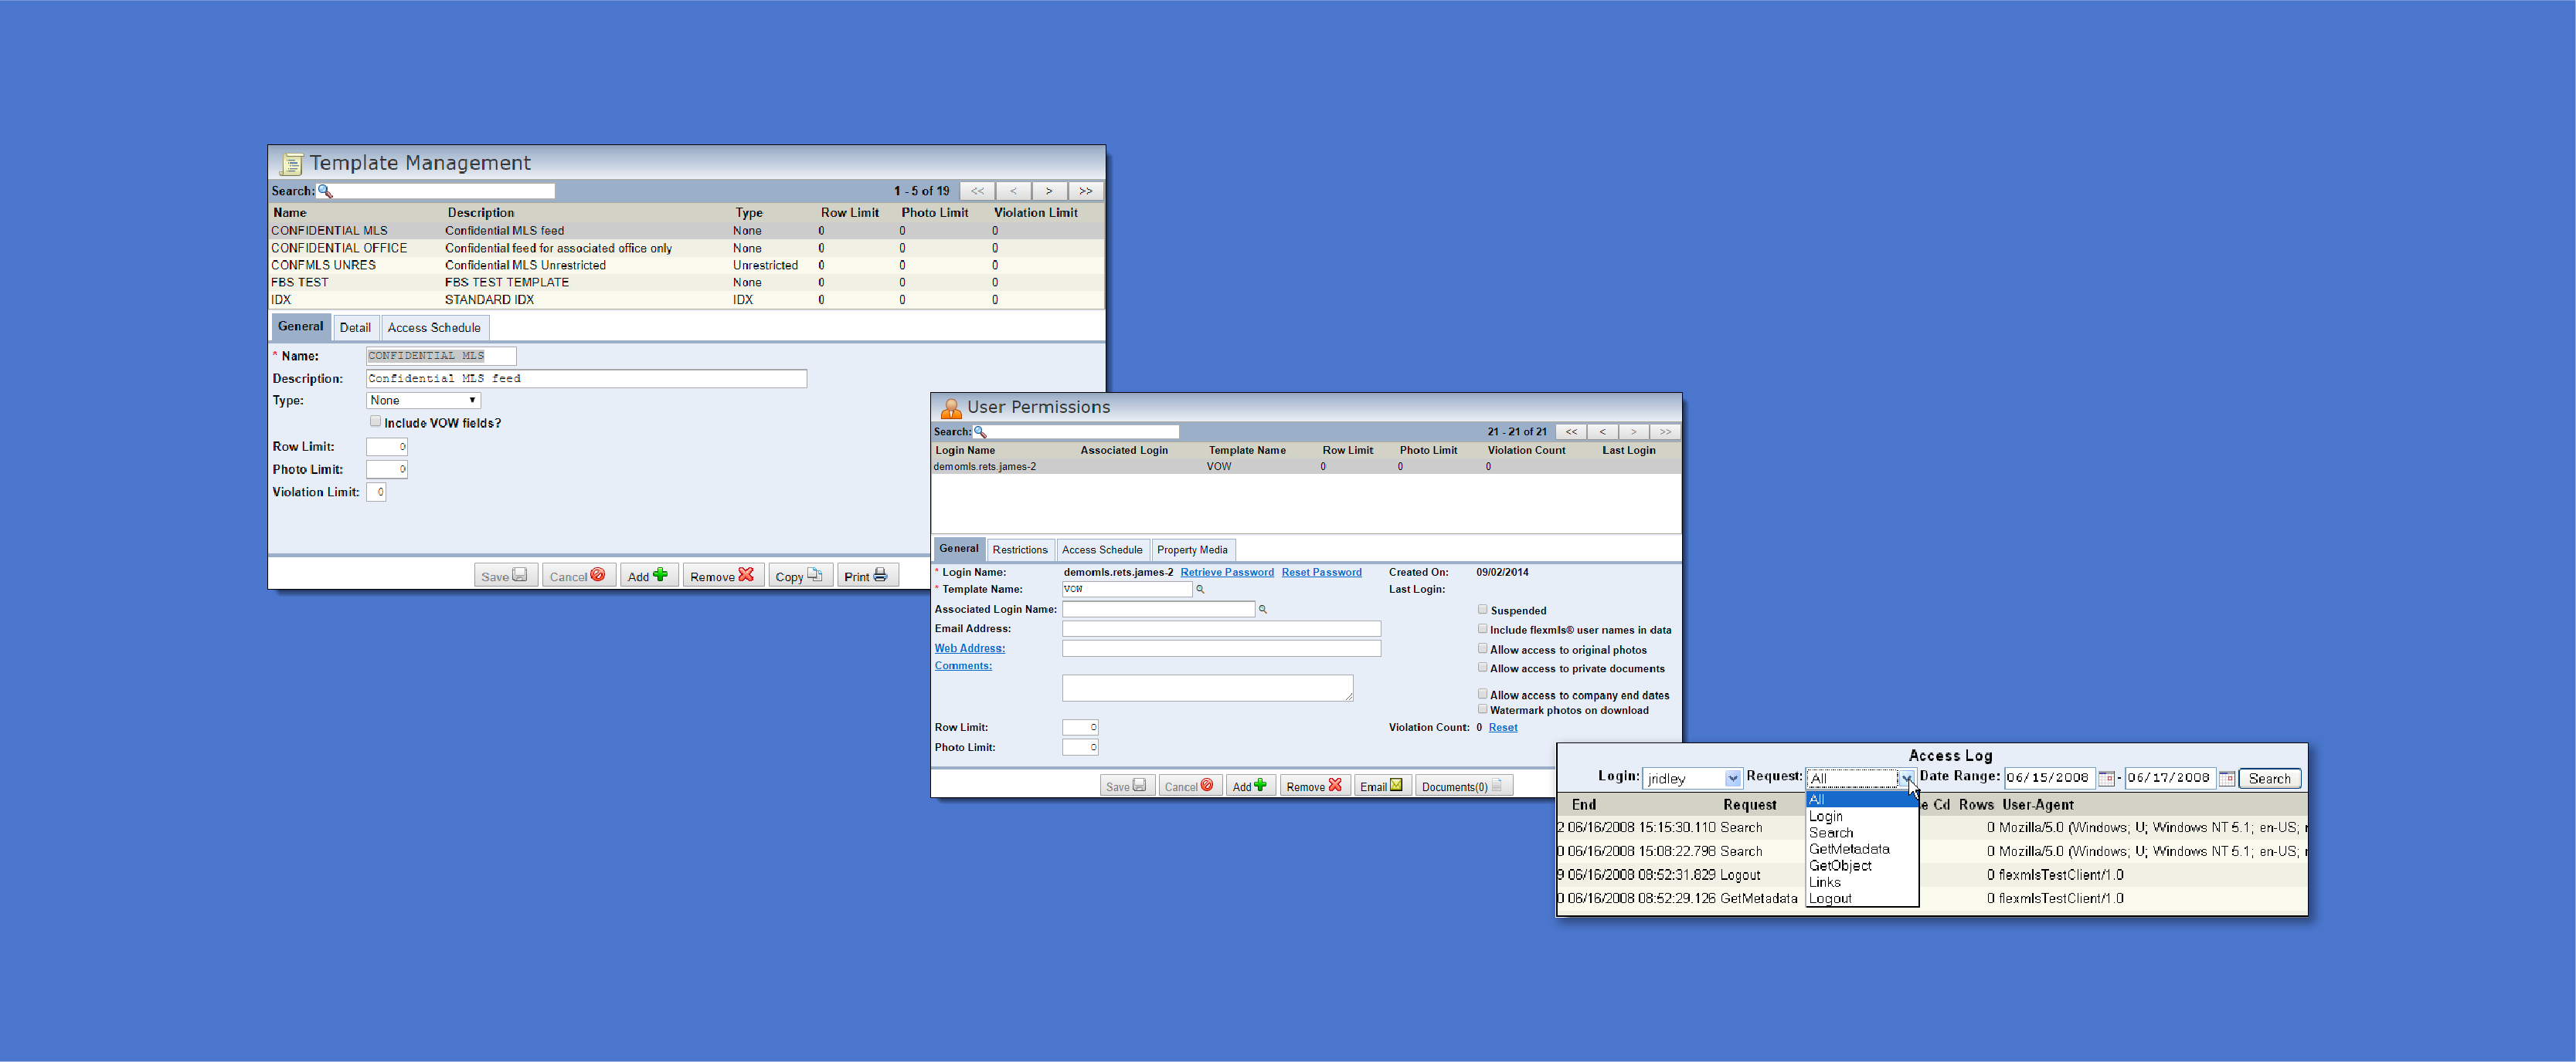Click Remove in Template Management
The width and height of the screenshot is (2576, 1062).
tap(723, 577)
